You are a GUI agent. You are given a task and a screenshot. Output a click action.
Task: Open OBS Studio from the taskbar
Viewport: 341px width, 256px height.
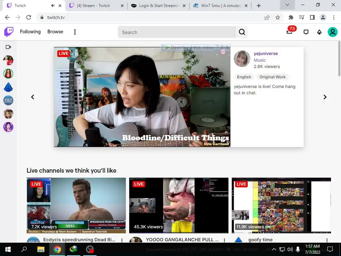click(x=90, y=249)
